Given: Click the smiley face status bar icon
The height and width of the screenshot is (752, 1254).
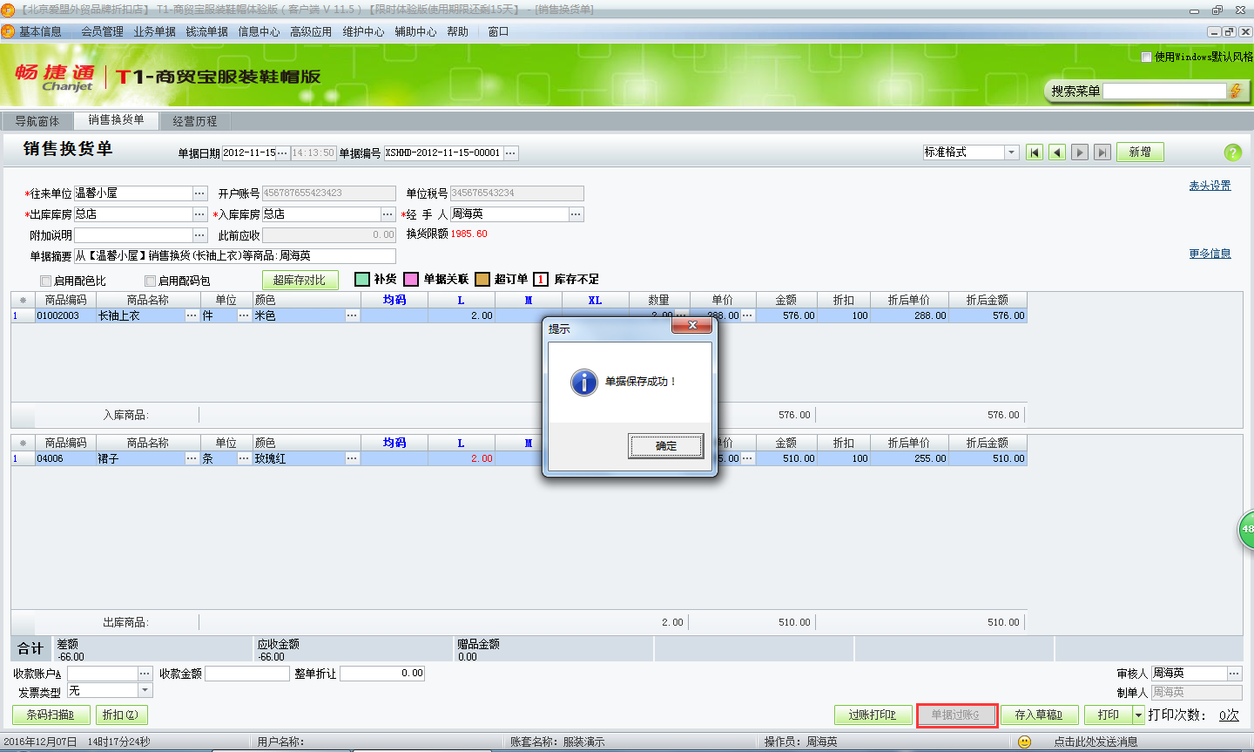Looking at the screenshot, I should coord(1024,742).
